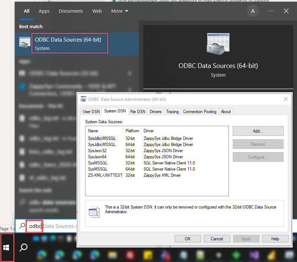Confirm settings with the OK button
This screenshot has height=262, width=297.
coord(188,239)
